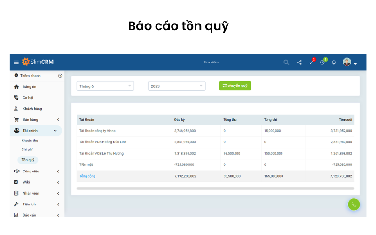Expand the Nhân viên submenu chevron
The width and height of the screenshot is (376, 235).
click(58, 193)
